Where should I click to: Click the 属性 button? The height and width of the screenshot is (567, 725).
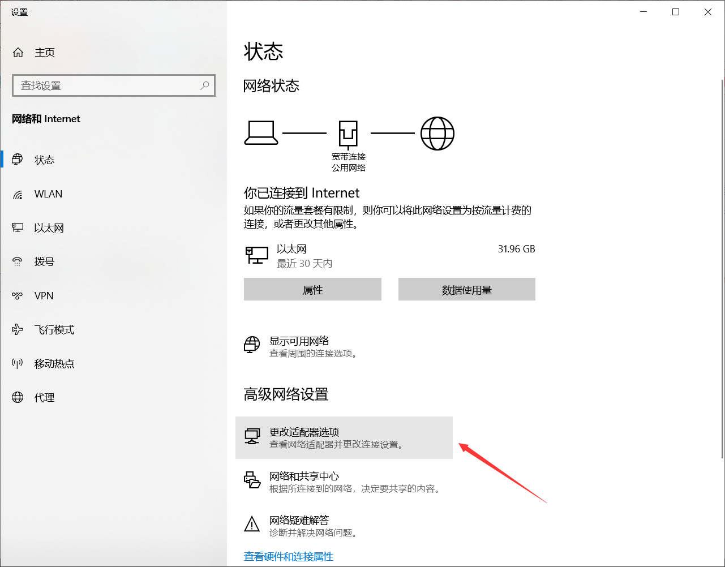click(312, 289)
